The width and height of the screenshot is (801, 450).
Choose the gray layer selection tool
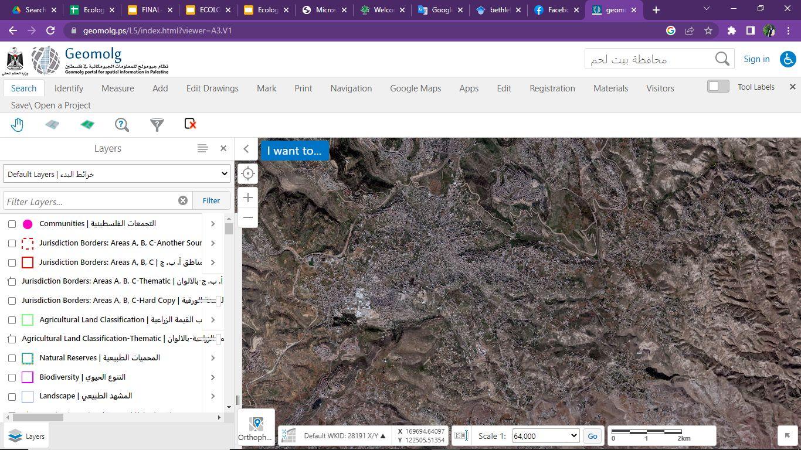point(52,124)
